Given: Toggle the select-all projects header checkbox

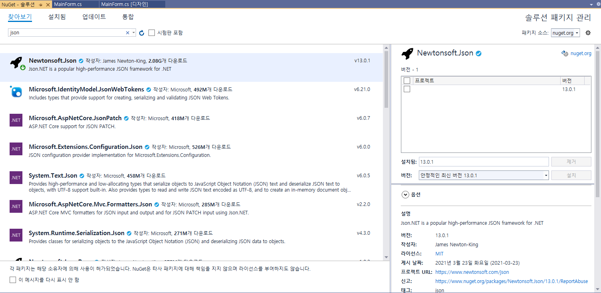Looking at the screenshot, I should click(407, 81).
